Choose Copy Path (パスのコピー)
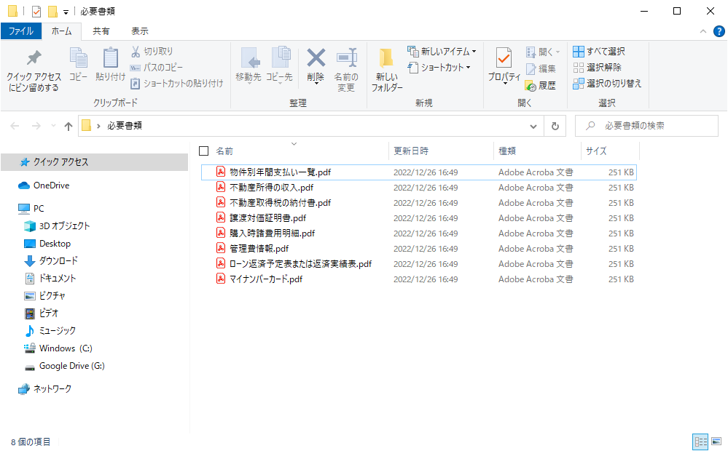Screen dimensions: 728x451 tap(157, 67)
